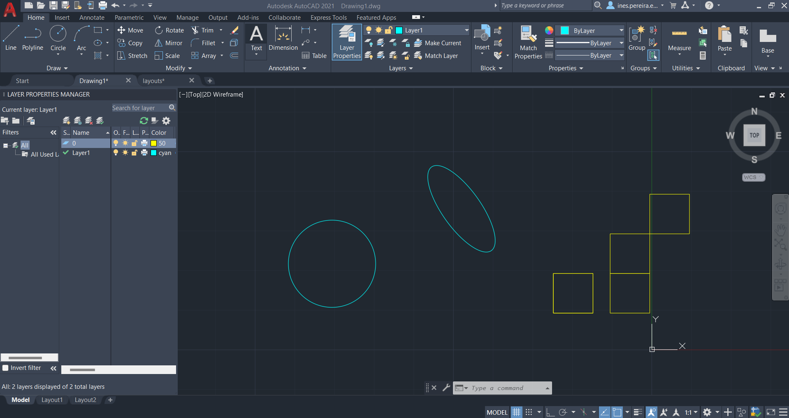Image resolution: width=789 pixels, height=418 pixels.
Task: Create a new layer in Layer Properties Manager
Action: point(66,120)
